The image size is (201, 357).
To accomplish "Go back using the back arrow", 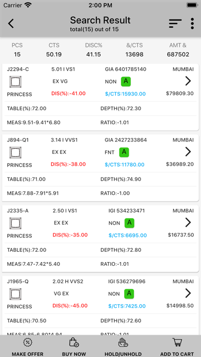I will [11, 24].
